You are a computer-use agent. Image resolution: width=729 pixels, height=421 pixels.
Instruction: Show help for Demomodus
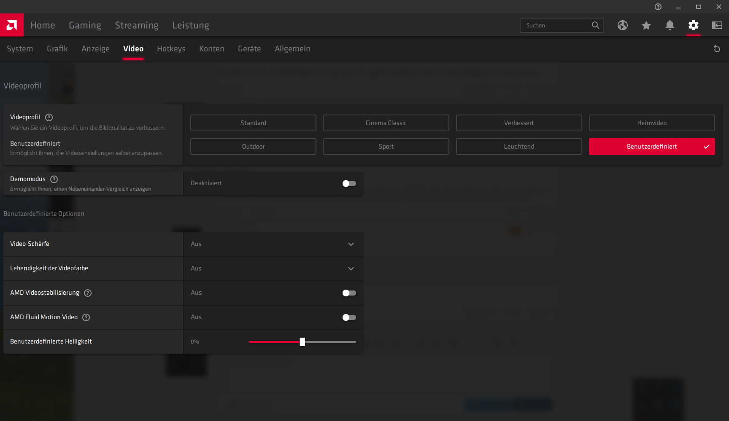click(54, 179)
